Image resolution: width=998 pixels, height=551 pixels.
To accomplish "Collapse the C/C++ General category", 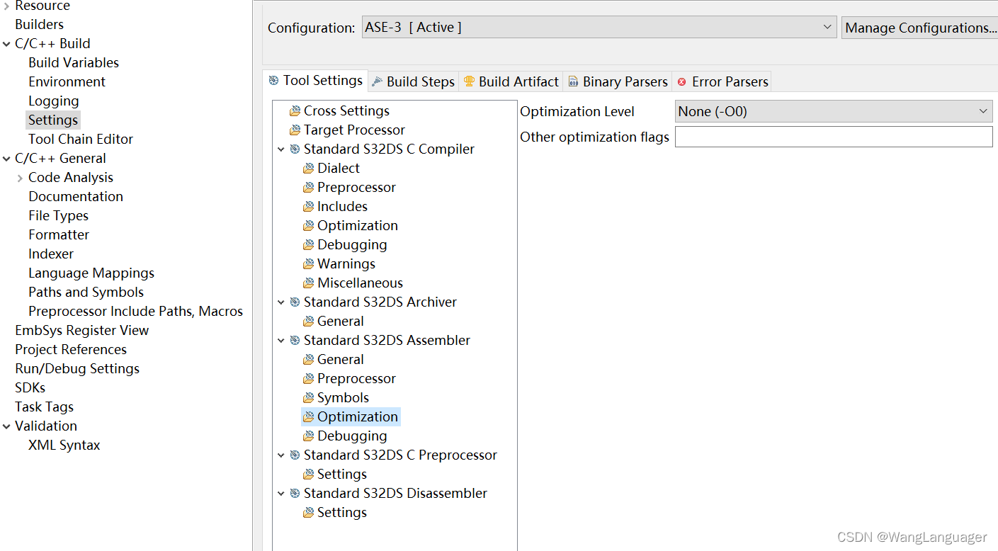I will tap(6, 159).
